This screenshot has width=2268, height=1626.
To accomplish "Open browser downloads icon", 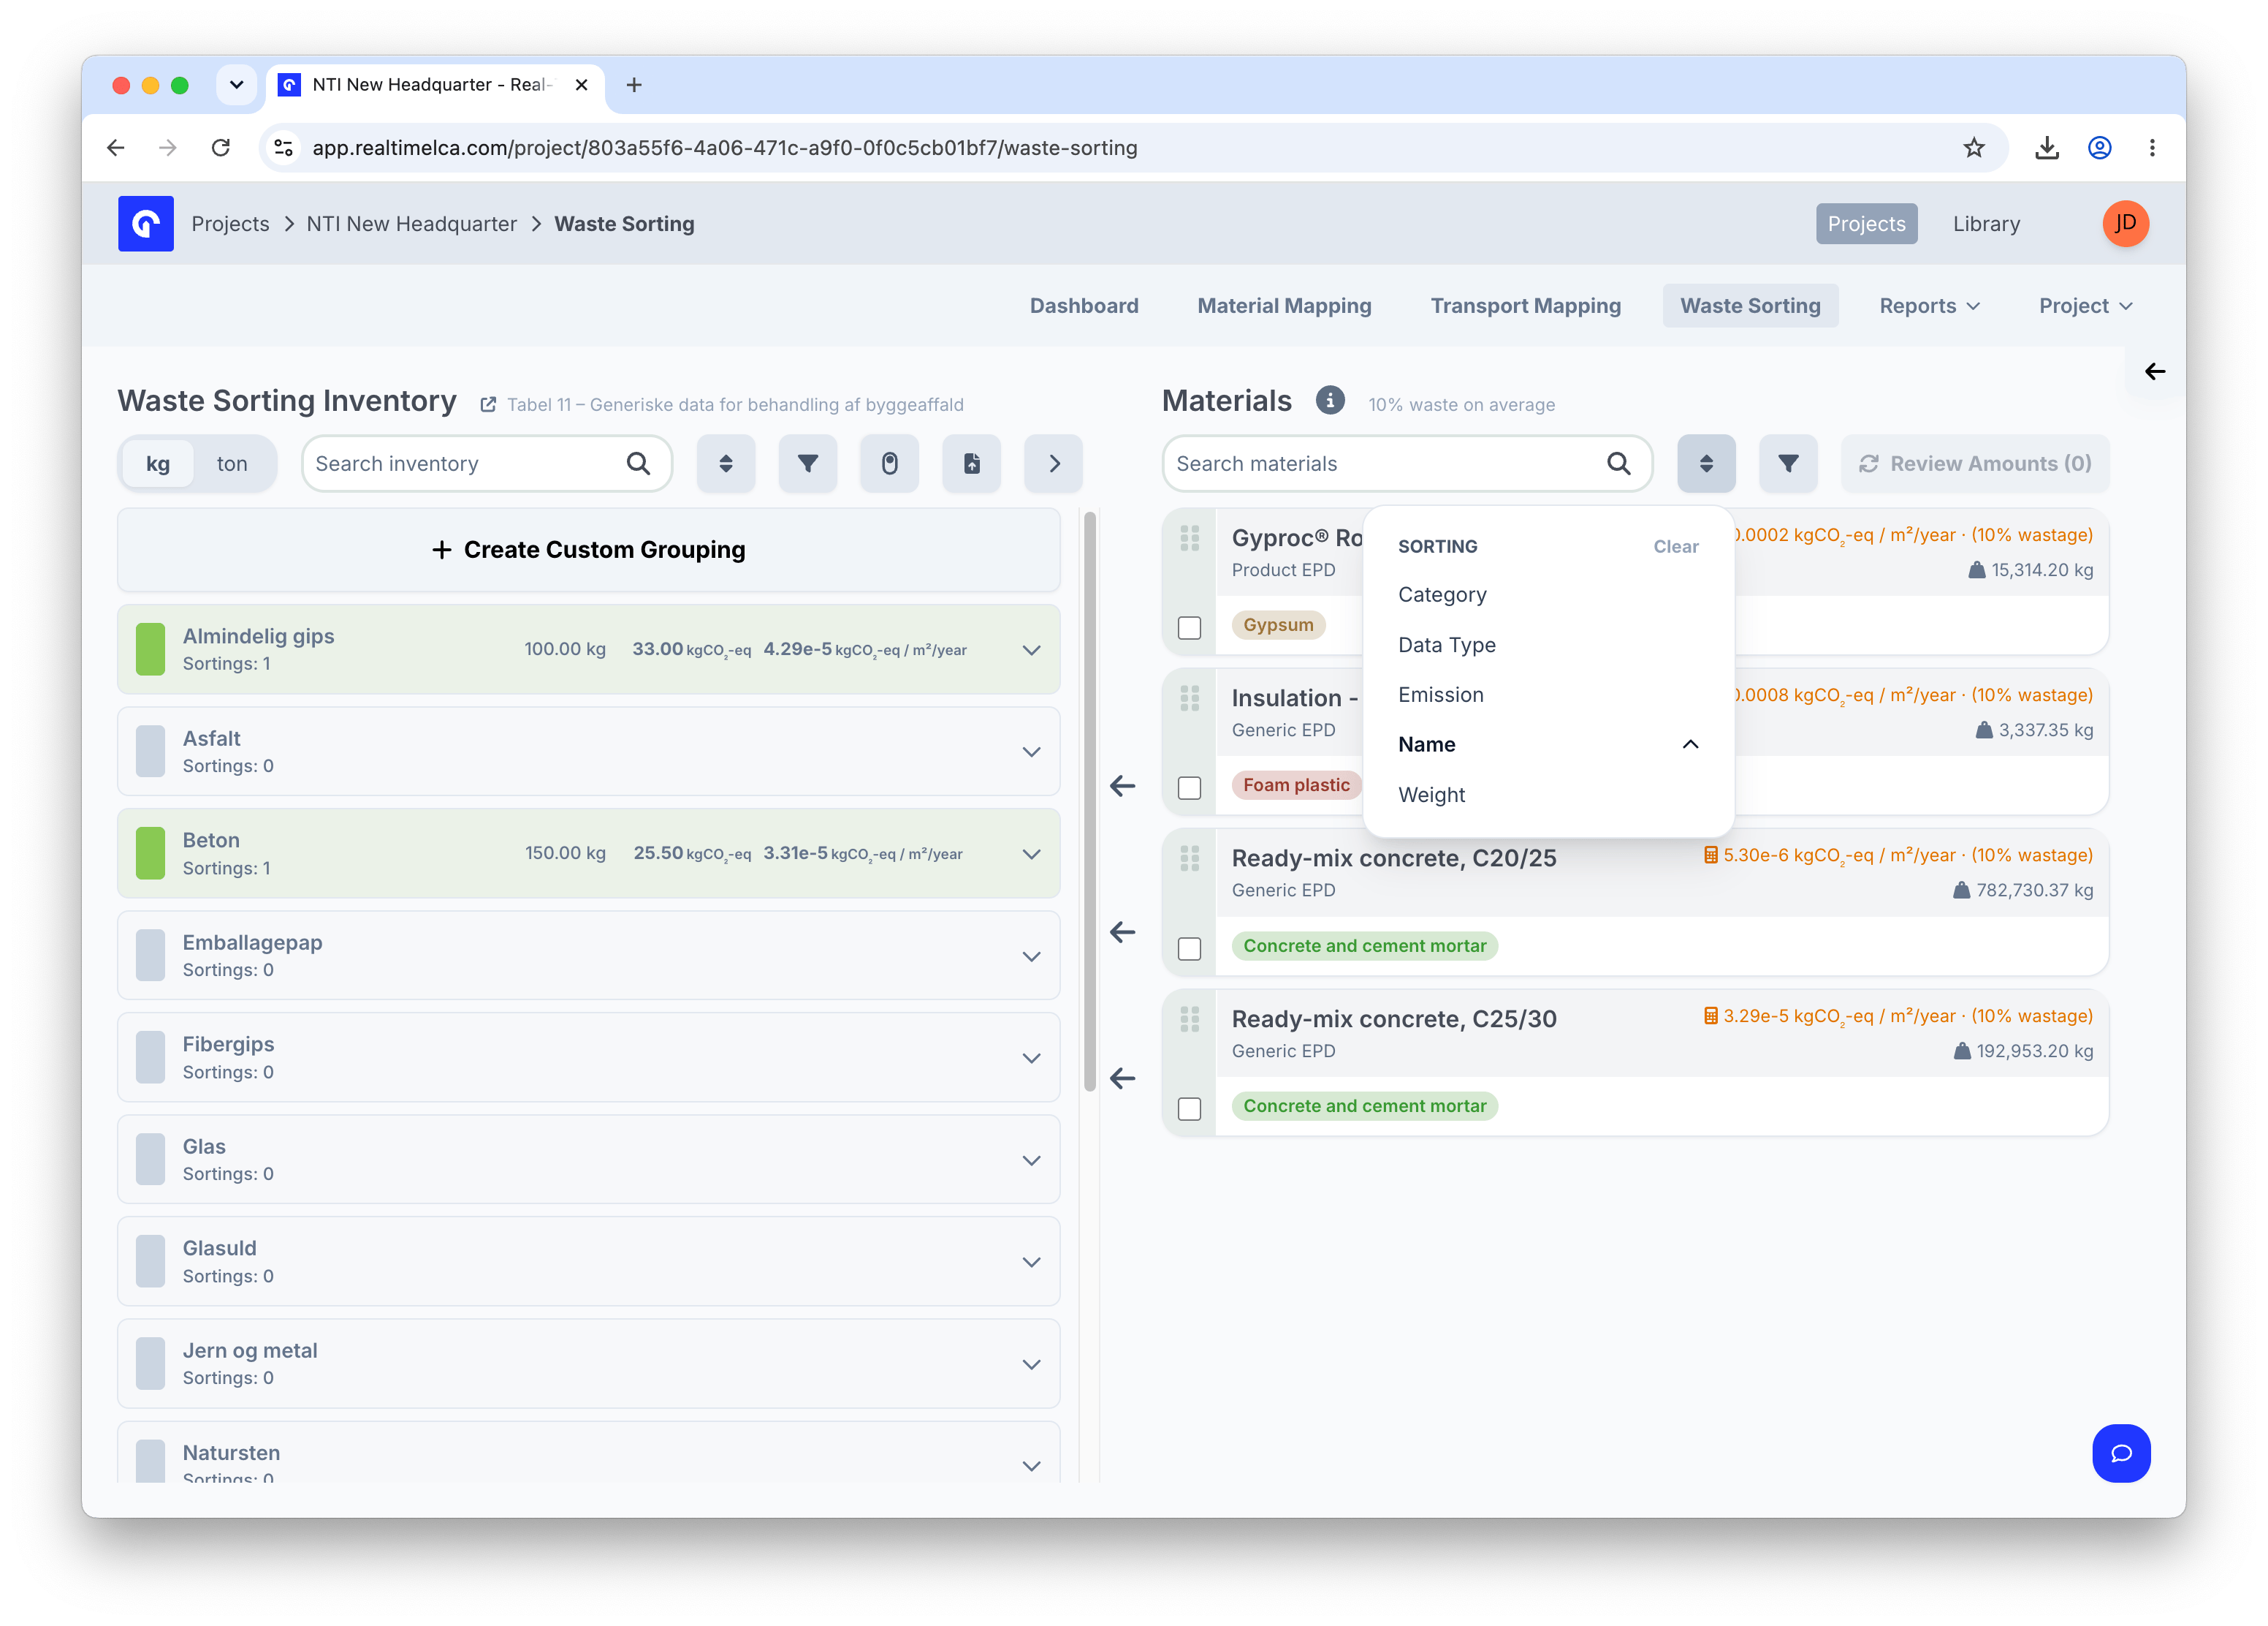I will click(x=2047, y=148).
